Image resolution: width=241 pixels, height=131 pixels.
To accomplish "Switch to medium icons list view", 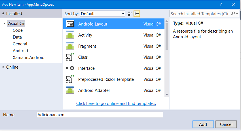I will [x=137, y=14].
